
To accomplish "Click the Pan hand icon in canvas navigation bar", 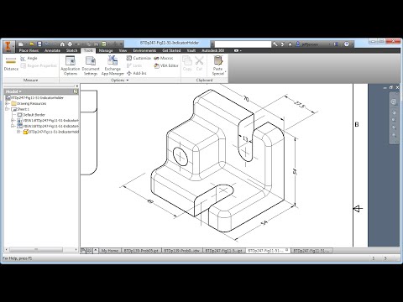I will (x=394, y=112).
